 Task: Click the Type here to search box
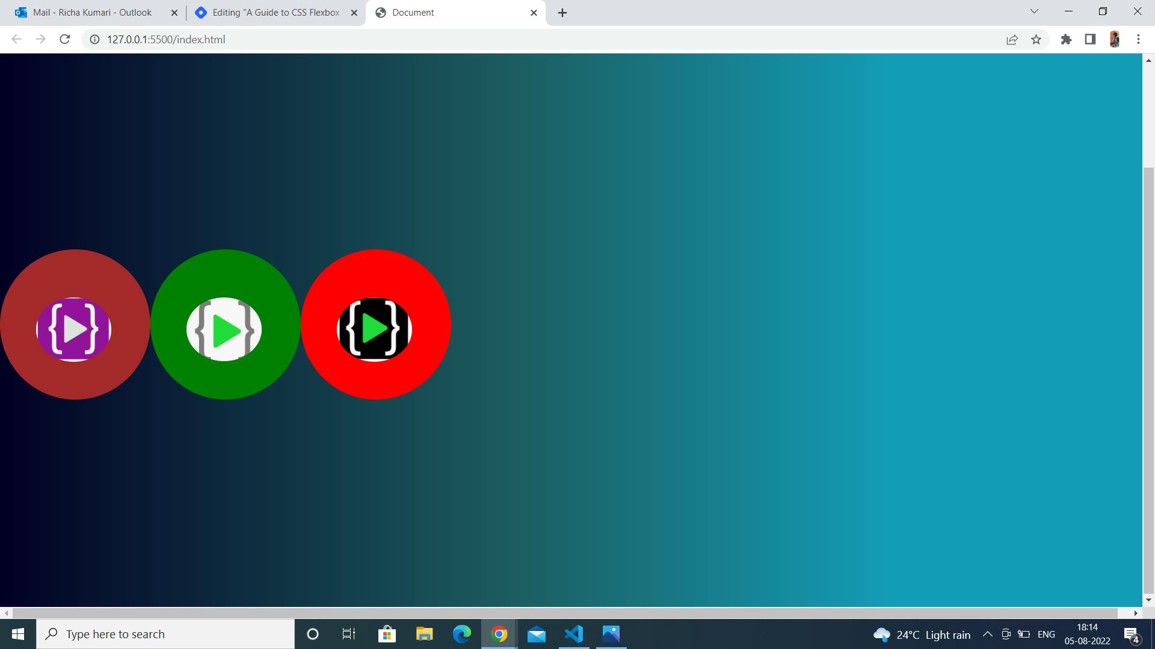click(x=165, y=634)
